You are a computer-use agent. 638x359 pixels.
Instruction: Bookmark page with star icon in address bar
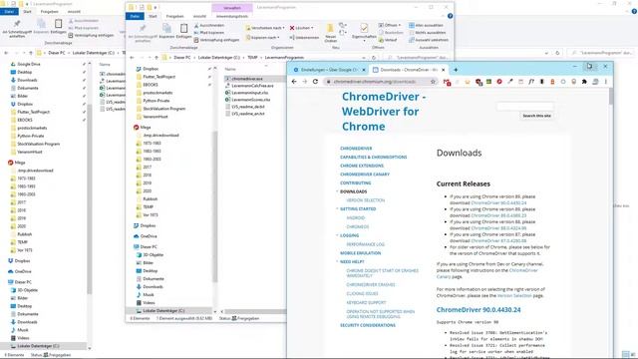click(433, 82)
